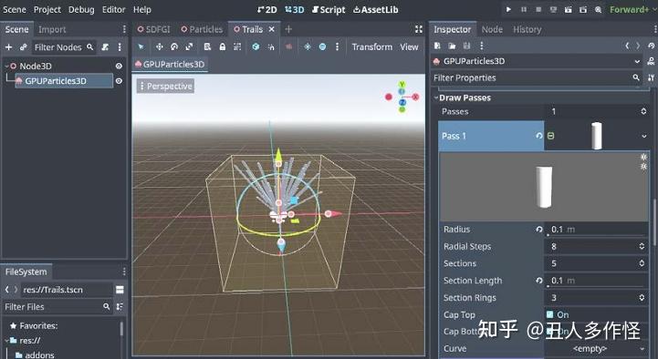Image resolution: width=658 pixels, height=359 pixels.
Task: Lock the selected node with padlock icon
Action: click(223, 46)
